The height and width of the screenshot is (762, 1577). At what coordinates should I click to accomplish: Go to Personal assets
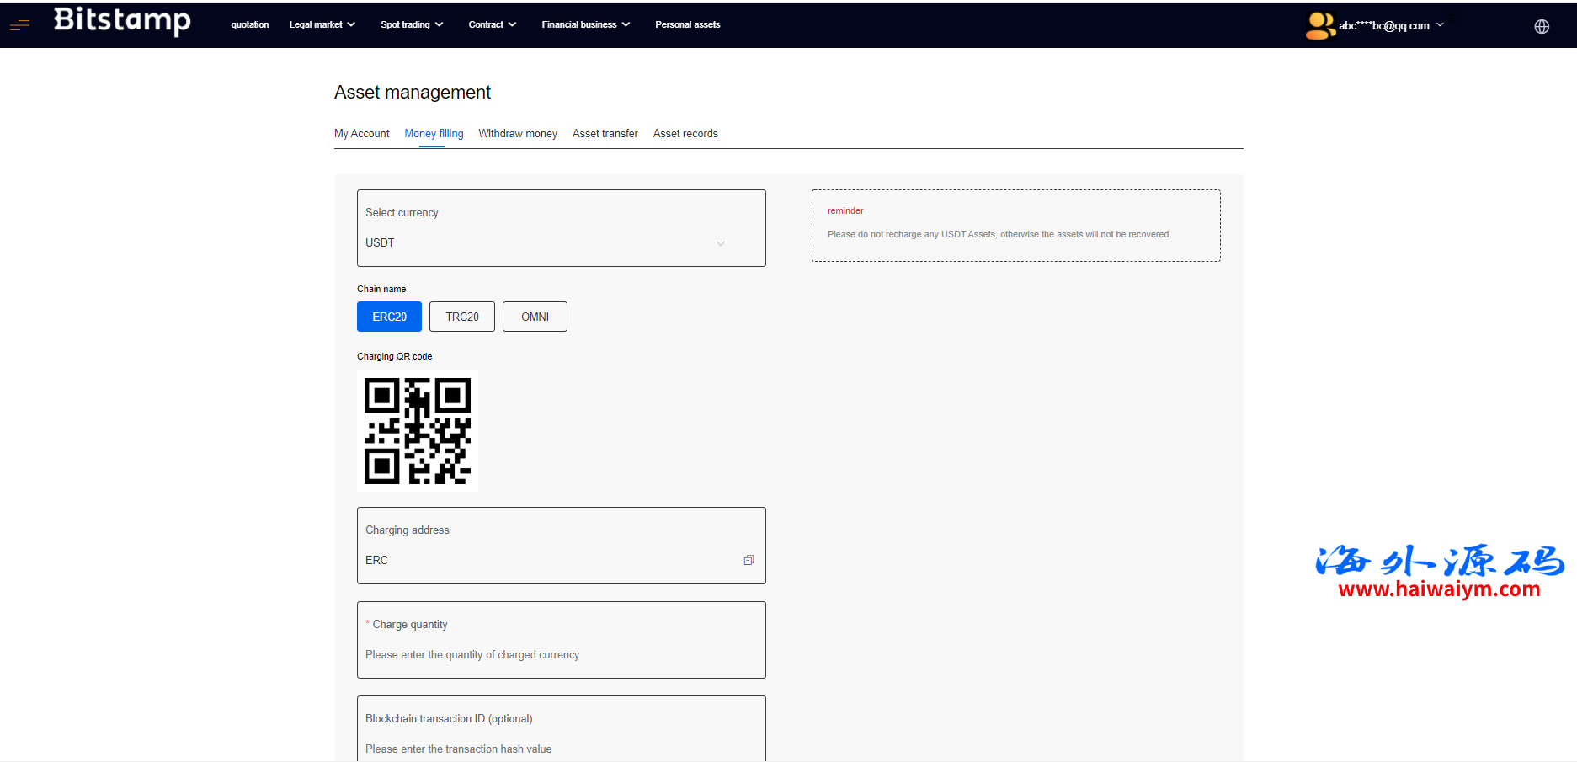tap(687, 24)
